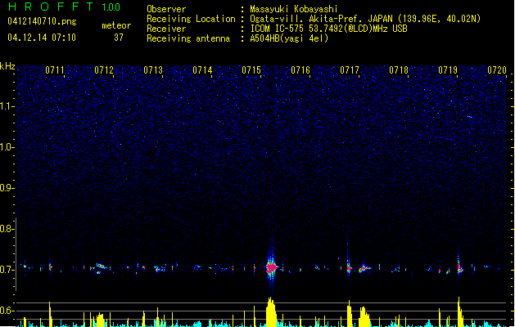This screenshot has width=515, height=327.
Task: Click the 0716 time marker
Action: [300, 70]
